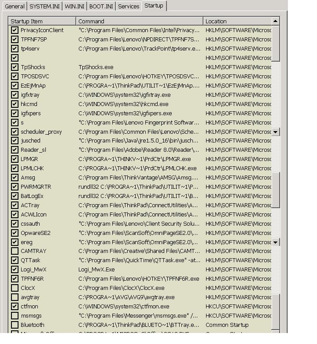
Task: Click the igfxtray.exe command path
Action: [x=125, y=95]
